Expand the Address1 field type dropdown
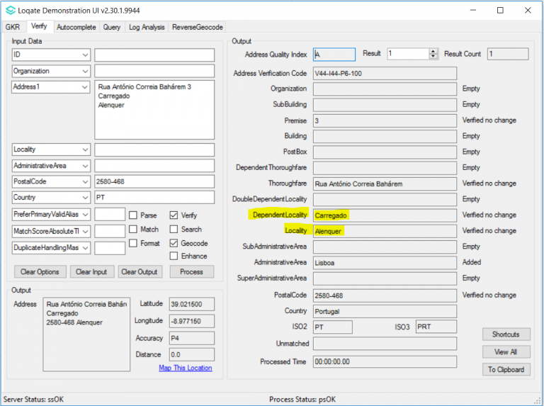Screen dimensions: 544x406 pyautogui.click(x=85, y=87)
